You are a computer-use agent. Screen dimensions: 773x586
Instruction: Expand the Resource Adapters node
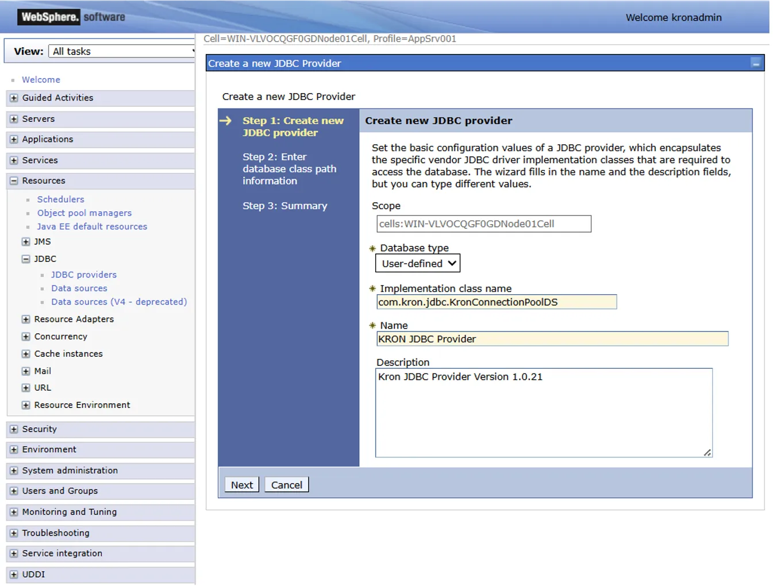coord(26,319)
